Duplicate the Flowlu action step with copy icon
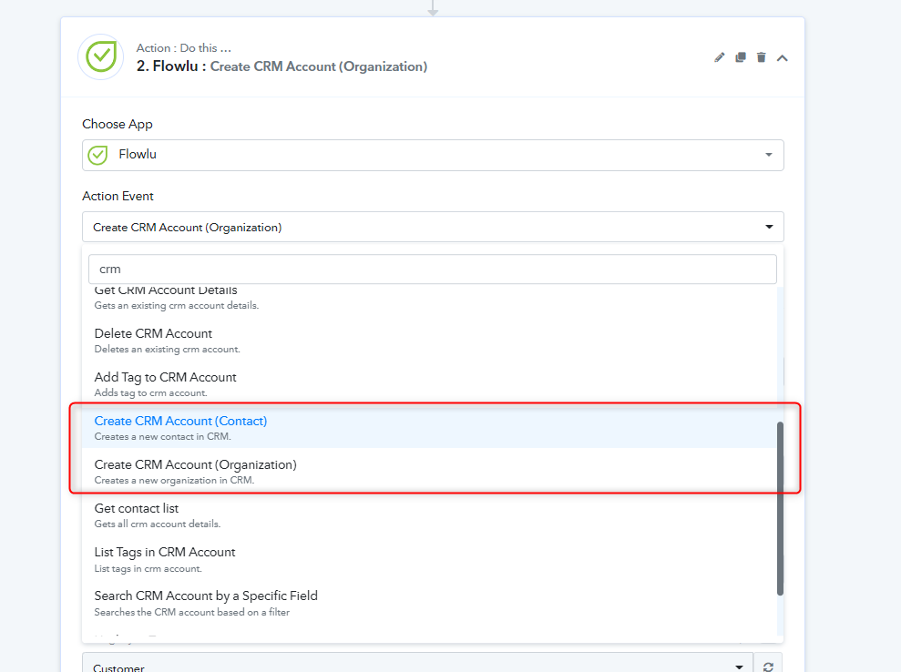Viewport: 901px width, 672px height. coord(741,57)
